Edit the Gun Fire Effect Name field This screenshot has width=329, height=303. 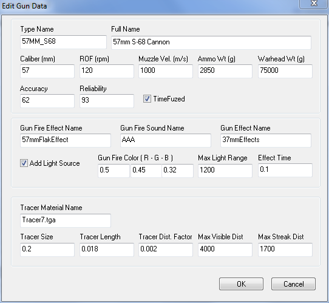(x=66, y=140)
